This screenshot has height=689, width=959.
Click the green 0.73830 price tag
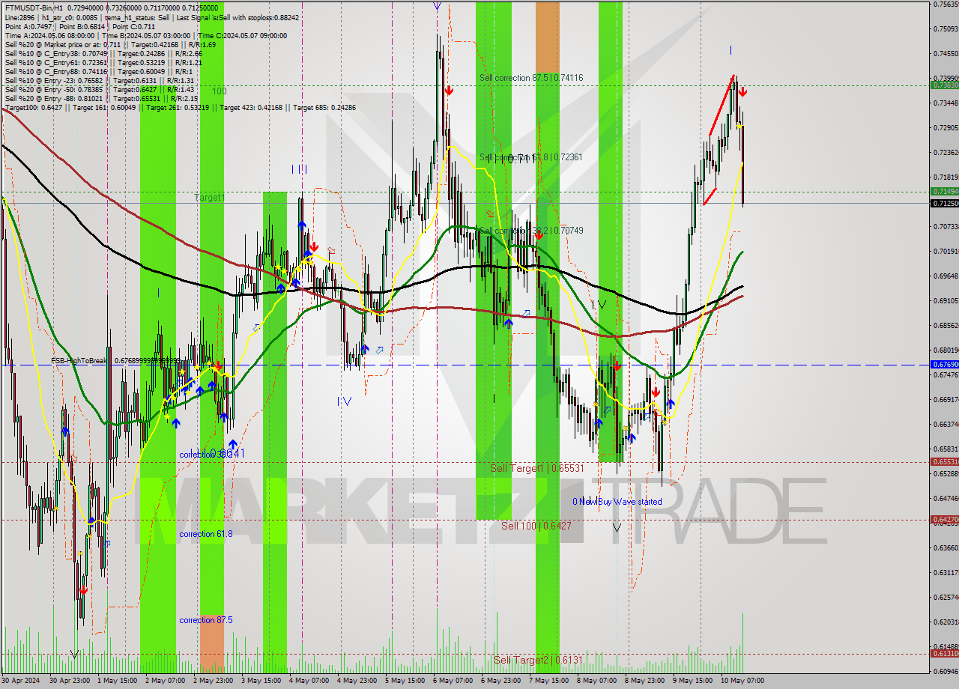pyautogui.click(x=944, y=85)
